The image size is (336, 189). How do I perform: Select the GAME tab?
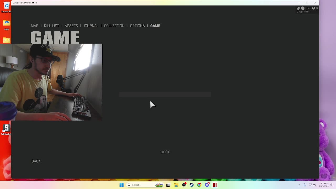click(155, 26)
